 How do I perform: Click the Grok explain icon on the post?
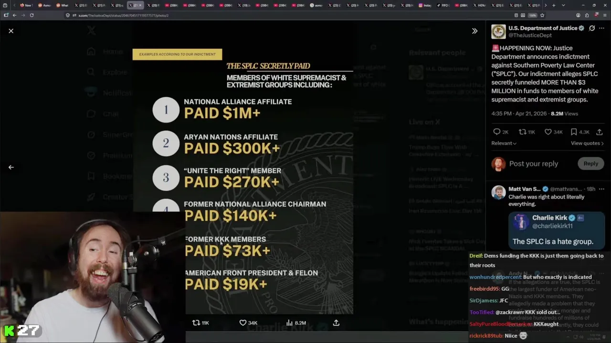click(x=592, y=28)
